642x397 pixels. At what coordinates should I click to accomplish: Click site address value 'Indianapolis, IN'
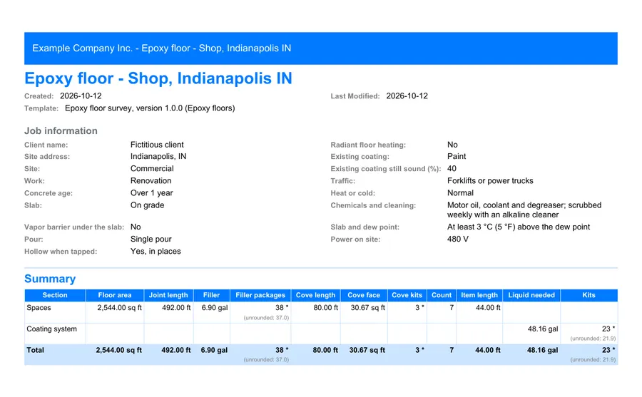point(158,156)
